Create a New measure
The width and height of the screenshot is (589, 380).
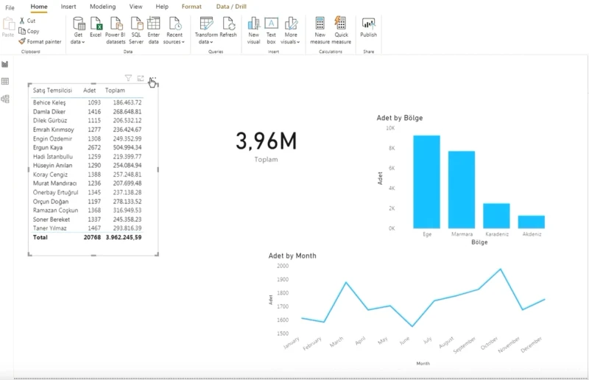pos(320,31)
